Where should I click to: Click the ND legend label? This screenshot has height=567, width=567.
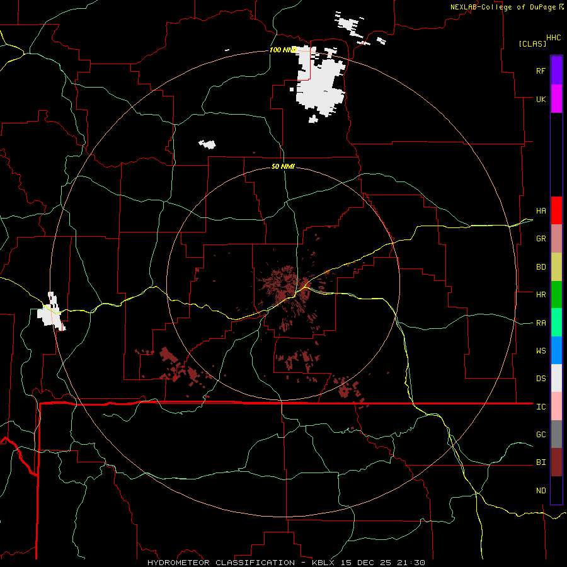[x=541, y=491]
